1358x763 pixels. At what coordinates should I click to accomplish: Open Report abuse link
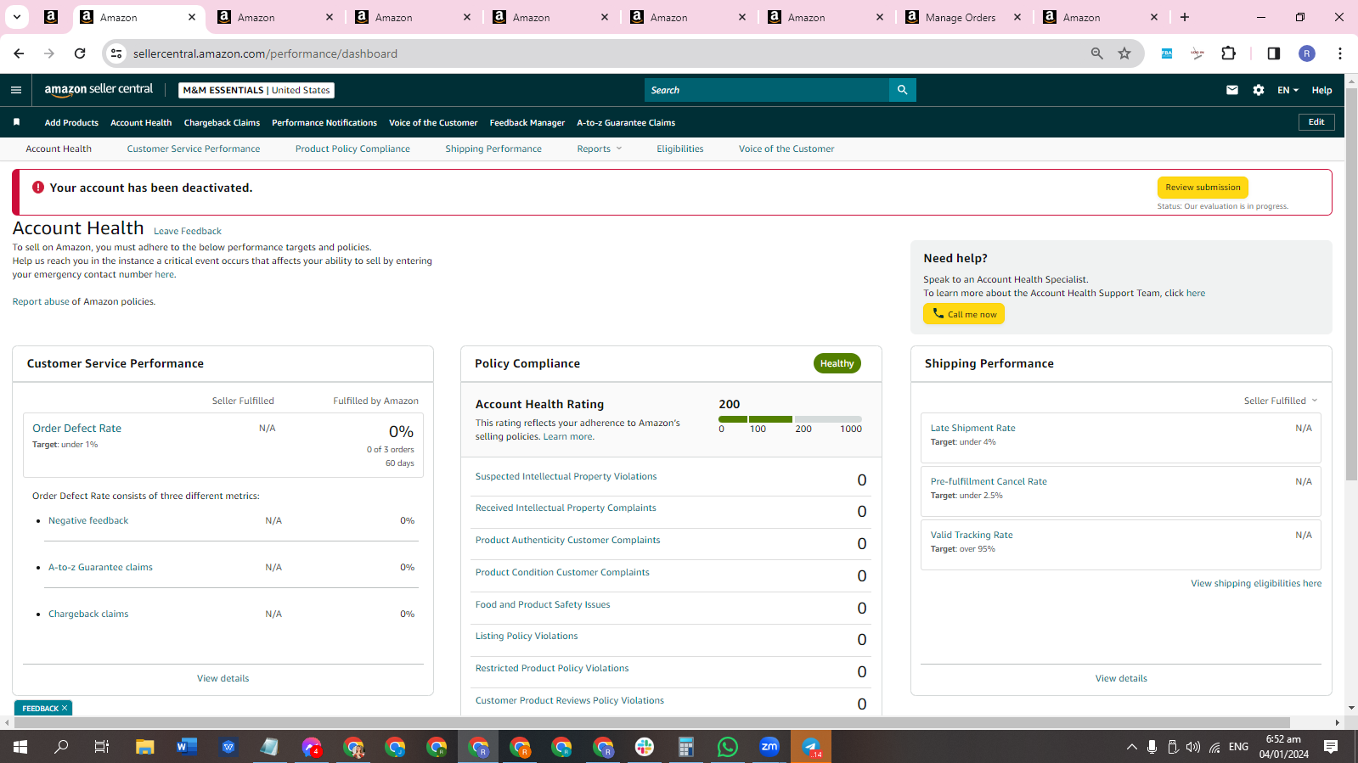pyautogui.click(x=41, y=301)
